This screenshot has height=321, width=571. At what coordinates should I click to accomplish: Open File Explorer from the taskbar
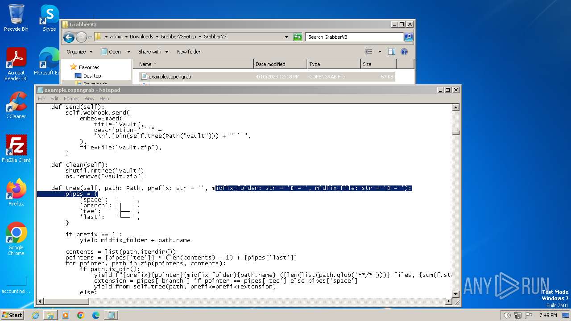[50, 315]
